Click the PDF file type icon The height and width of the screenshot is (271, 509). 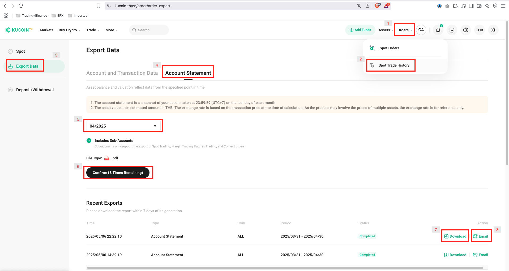coord(106,158)
